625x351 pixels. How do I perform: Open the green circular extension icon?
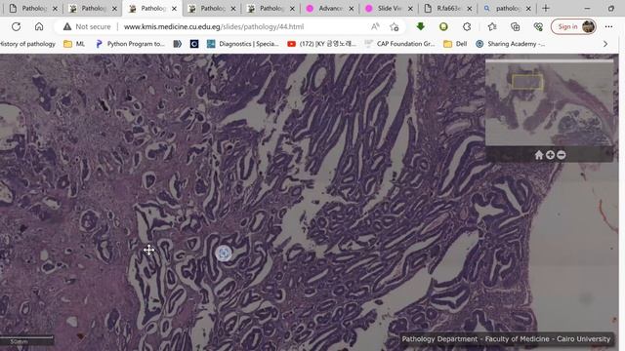443,26
